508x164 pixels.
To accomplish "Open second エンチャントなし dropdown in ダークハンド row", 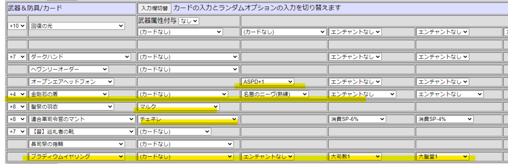I will pyautogui.click(x=443, y=56).
